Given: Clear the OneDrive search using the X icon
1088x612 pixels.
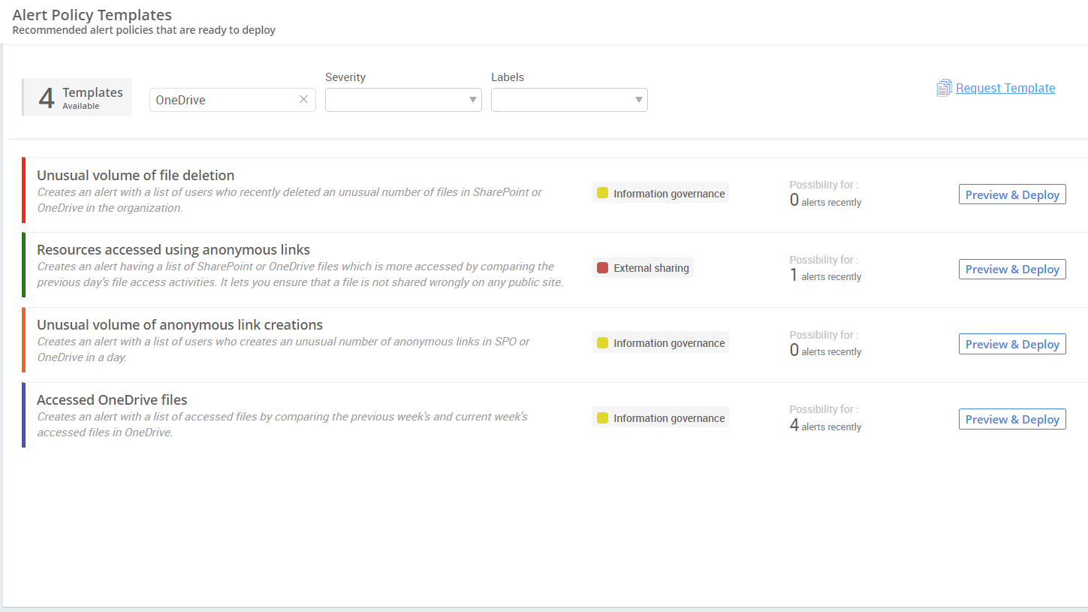Looking at the screenshot, I should point(303,99).
